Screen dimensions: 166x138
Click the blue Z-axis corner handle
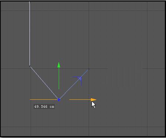point(80,79)
